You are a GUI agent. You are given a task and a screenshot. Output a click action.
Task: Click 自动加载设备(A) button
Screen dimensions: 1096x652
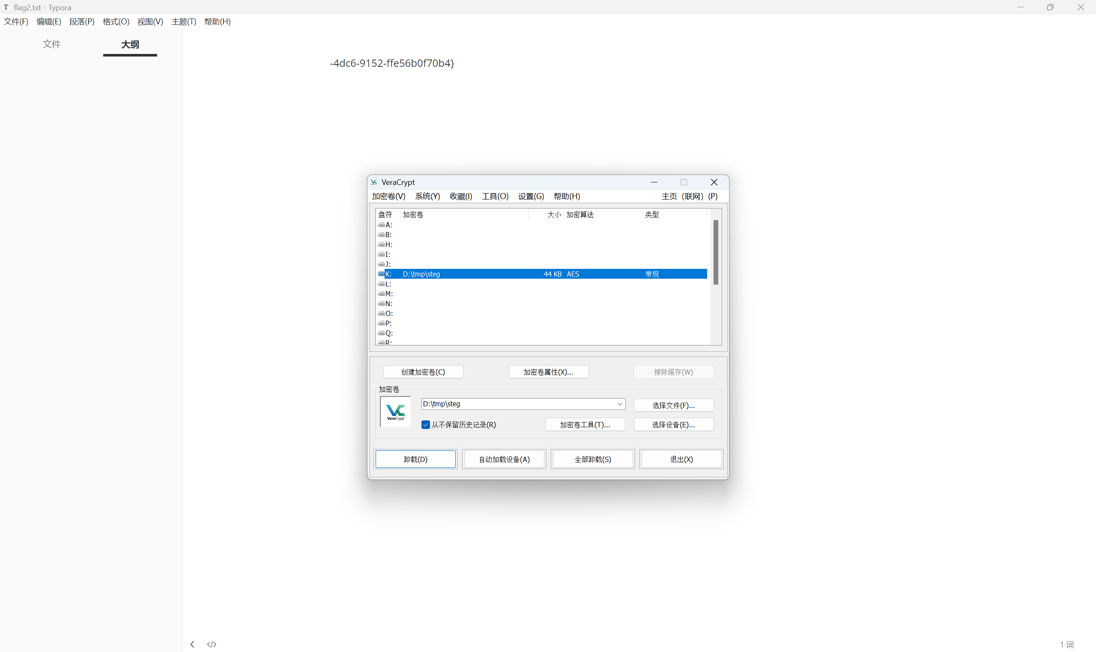tap(505, 459)
